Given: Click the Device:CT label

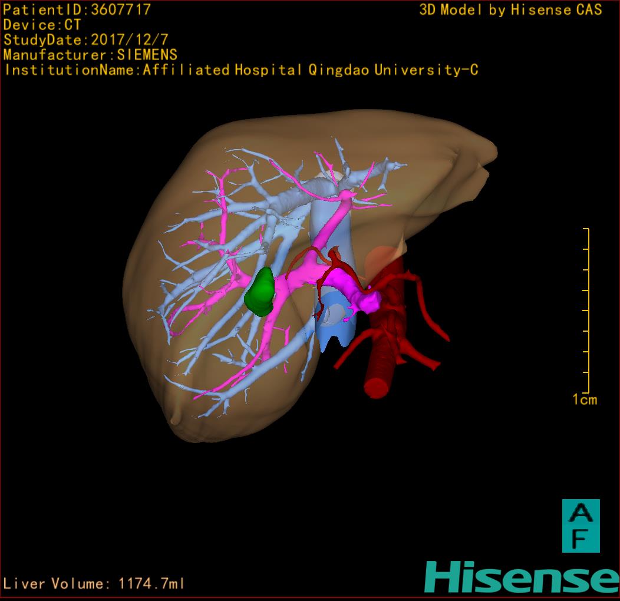Looking at the screenshot, I should click(41, 25).
